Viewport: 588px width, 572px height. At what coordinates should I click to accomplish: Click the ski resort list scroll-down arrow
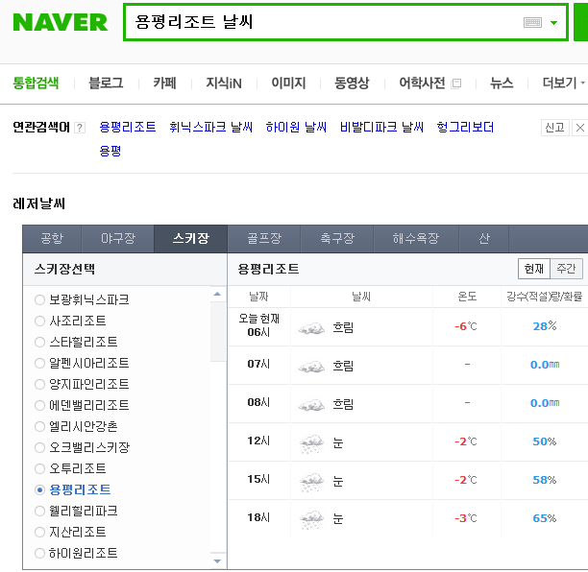[217, 560]
